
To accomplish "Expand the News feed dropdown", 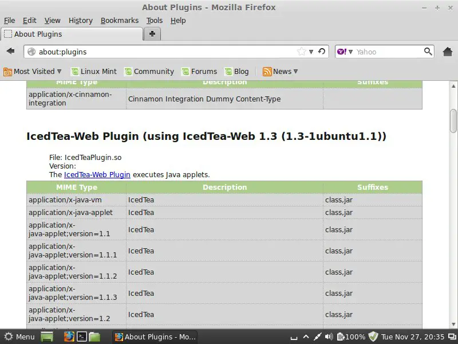I will pyautogui.click(x=280, y=71).
